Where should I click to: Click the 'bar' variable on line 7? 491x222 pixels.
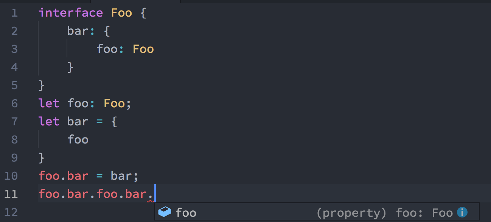click(x=78, y=122)
